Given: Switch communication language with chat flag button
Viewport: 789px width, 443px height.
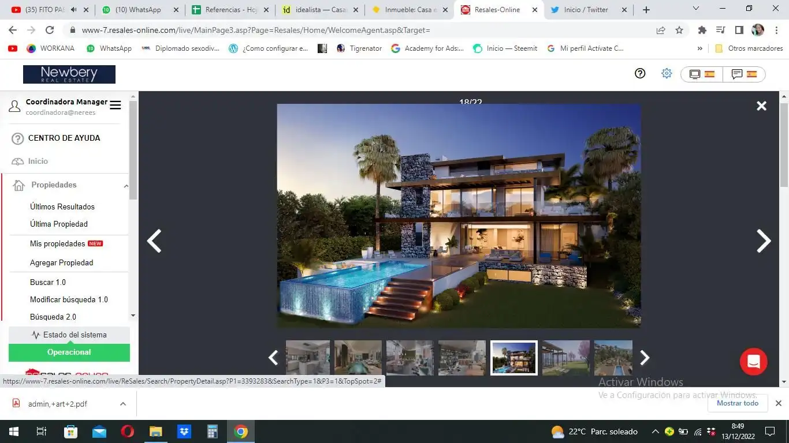Looking at the screenshot, I should pyautogui.click(x=744, y=74).
